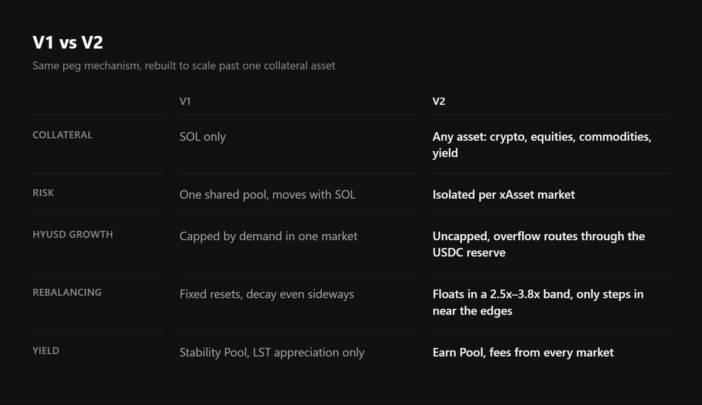702x405 pixels.
Task: Click 'Capped by demand in one market'
Action: (268, 236)
